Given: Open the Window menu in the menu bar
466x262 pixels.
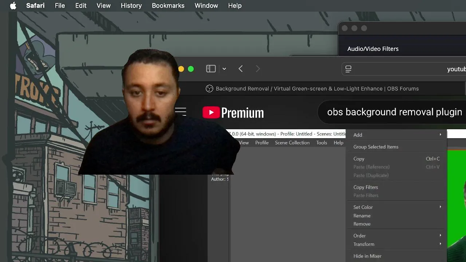Looking at the screenshot, I should pyautogui.click(x=206, y=5).
